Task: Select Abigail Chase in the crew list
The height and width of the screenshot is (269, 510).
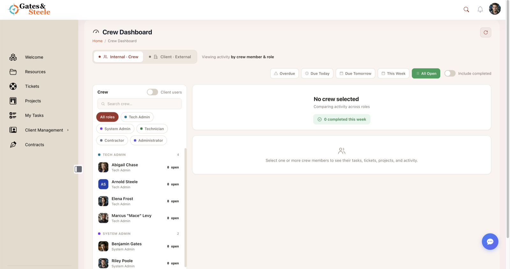Action: tap(138, 167)
